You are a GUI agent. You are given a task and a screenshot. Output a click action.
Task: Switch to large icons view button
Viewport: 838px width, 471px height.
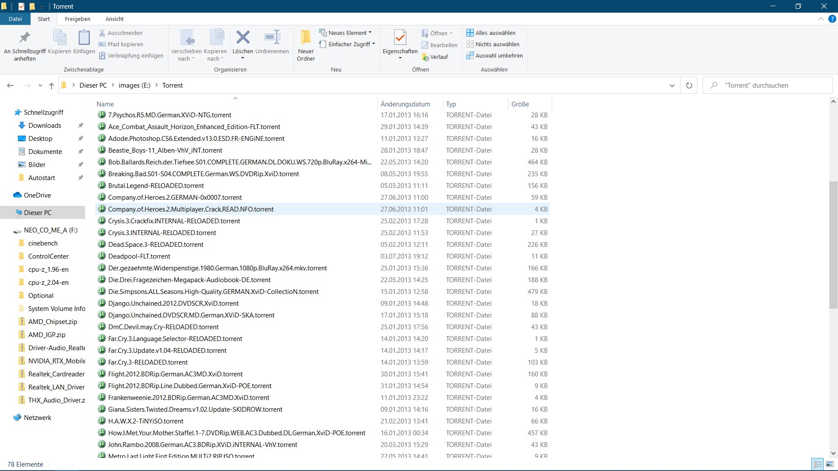(830, 464)
